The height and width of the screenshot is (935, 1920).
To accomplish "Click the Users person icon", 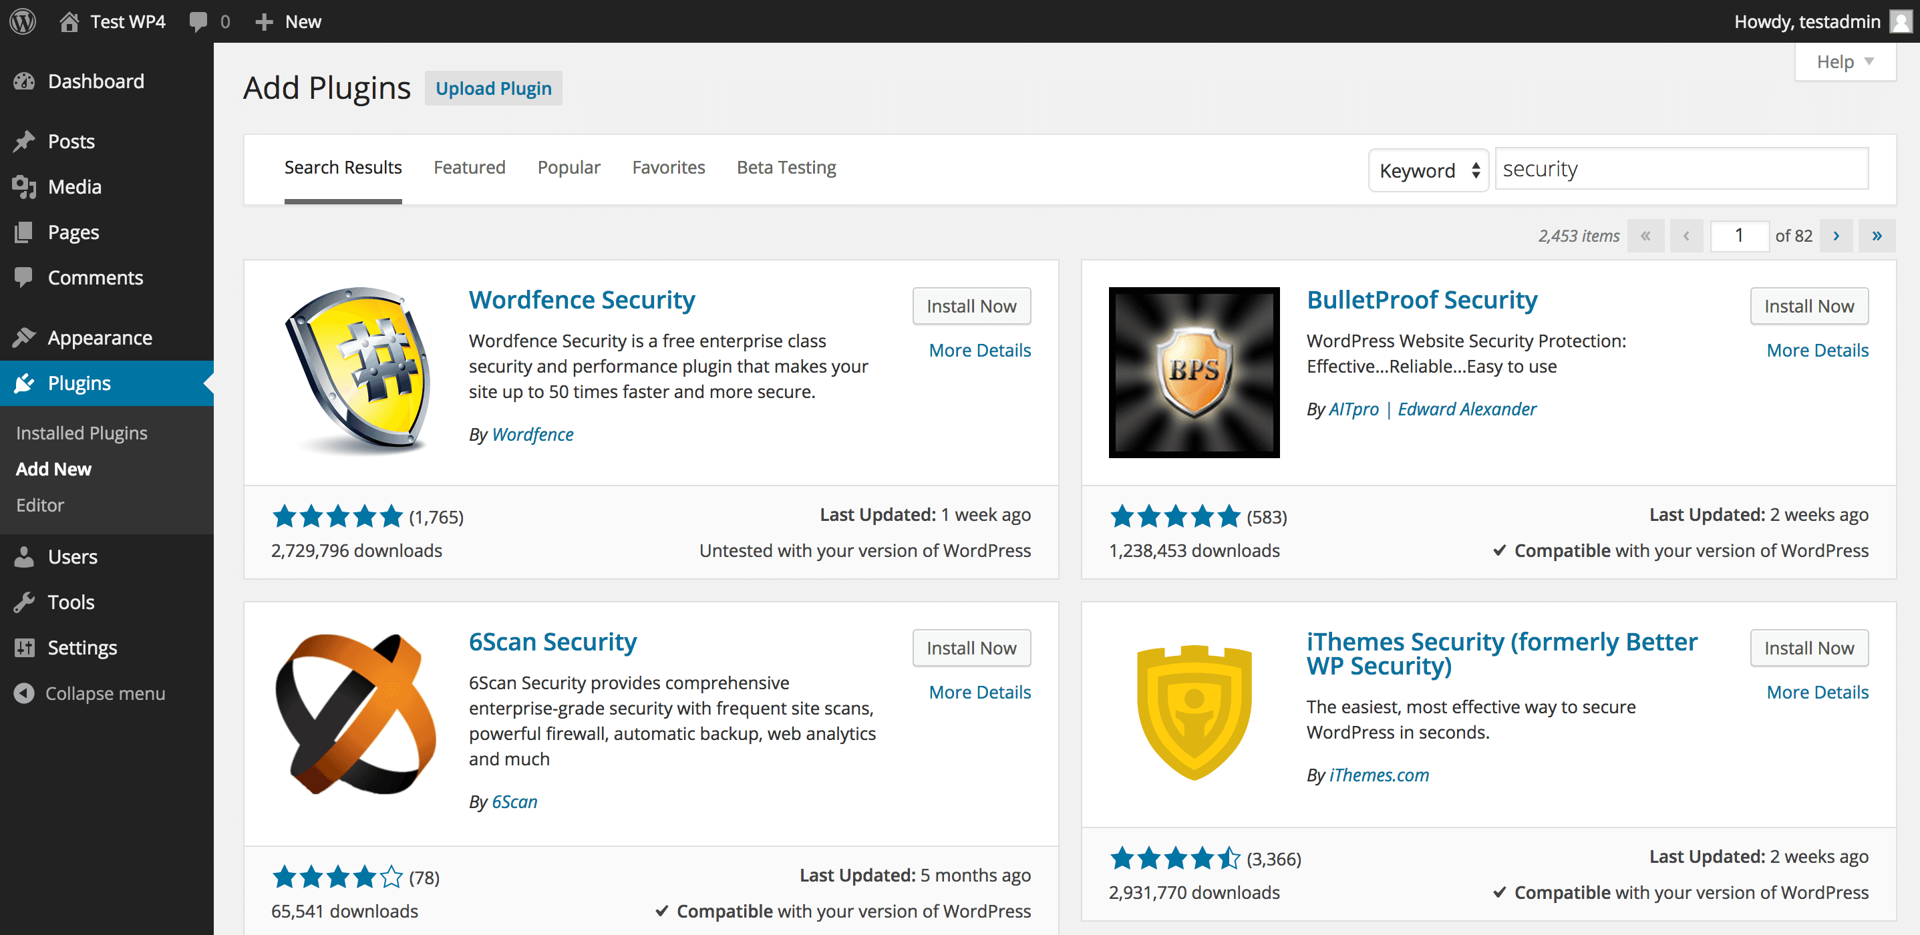I will (24, 556).
